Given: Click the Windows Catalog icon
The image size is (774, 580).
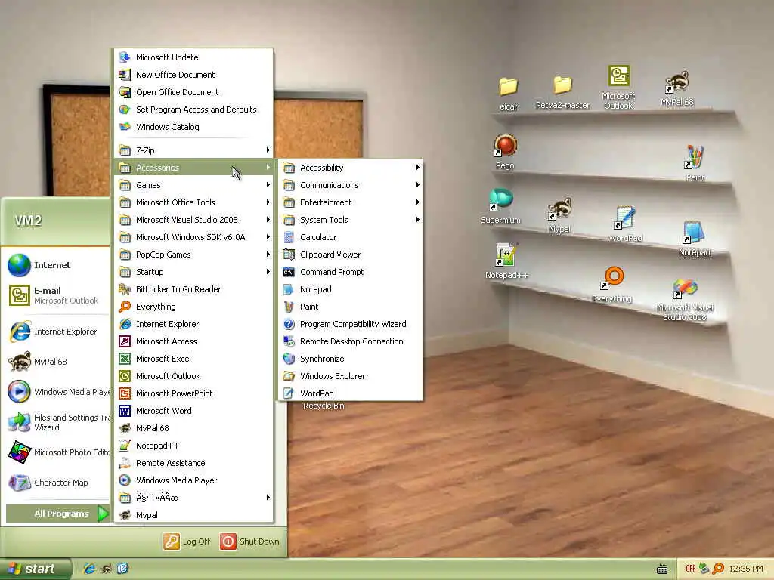Looking at the screenshot, I should (x=125, y=127).
